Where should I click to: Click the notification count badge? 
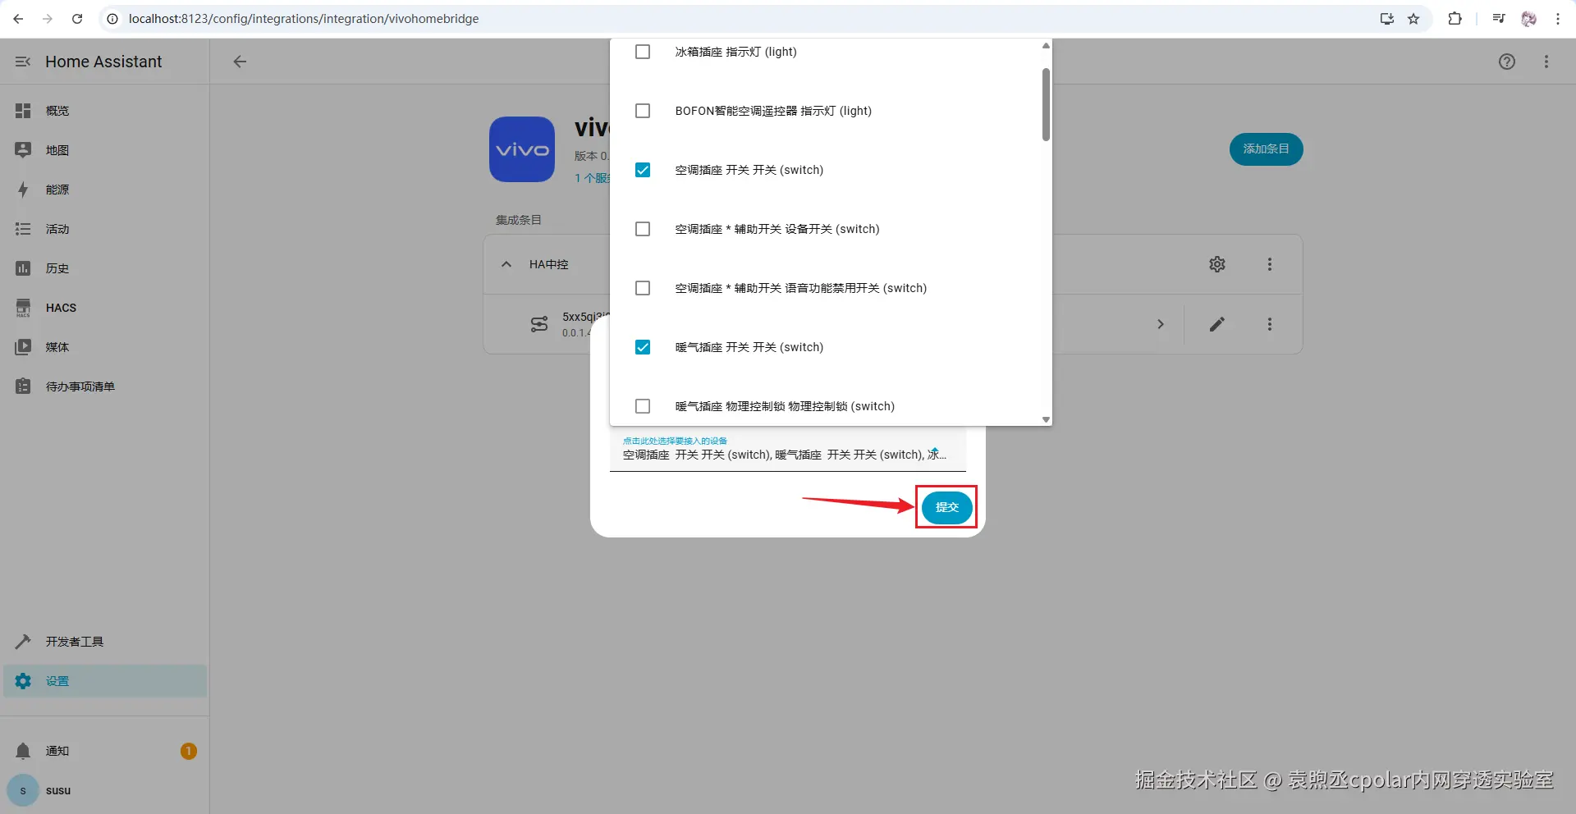(x=189, y=751)
